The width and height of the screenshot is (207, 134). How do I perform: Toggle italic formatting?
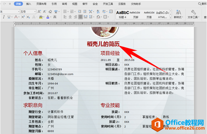click(4, 17)
